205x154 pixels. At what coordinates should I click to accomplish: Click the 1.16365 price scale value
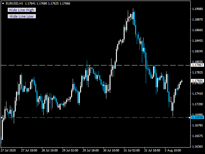click(198, 146)
